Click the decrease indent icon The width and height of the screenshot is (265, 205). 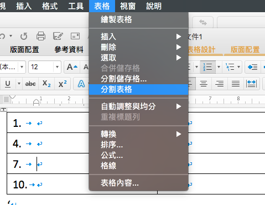point(252,67)
